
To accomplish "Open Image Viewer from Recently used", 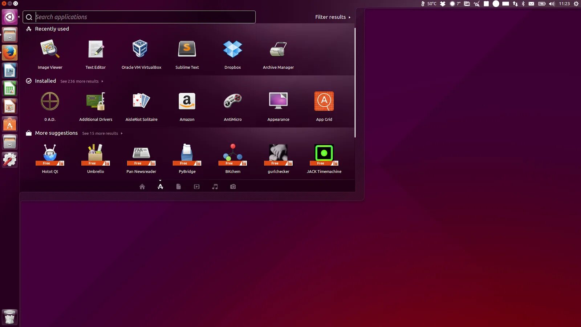I will tap(50, 49).
